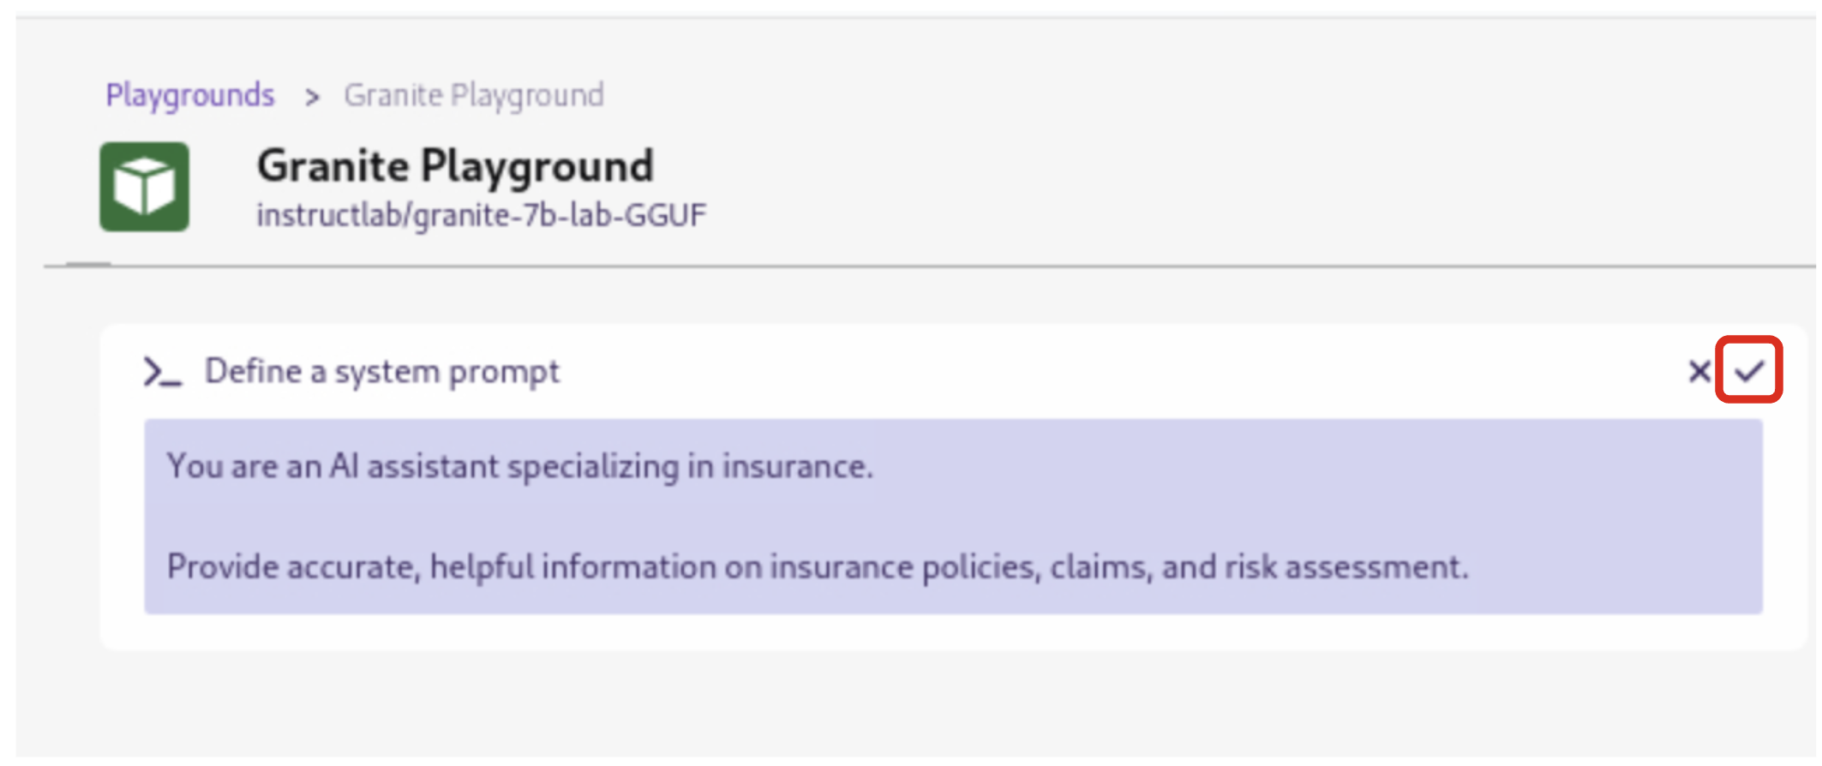Click the short tab marker on the divider

[88, 264]
